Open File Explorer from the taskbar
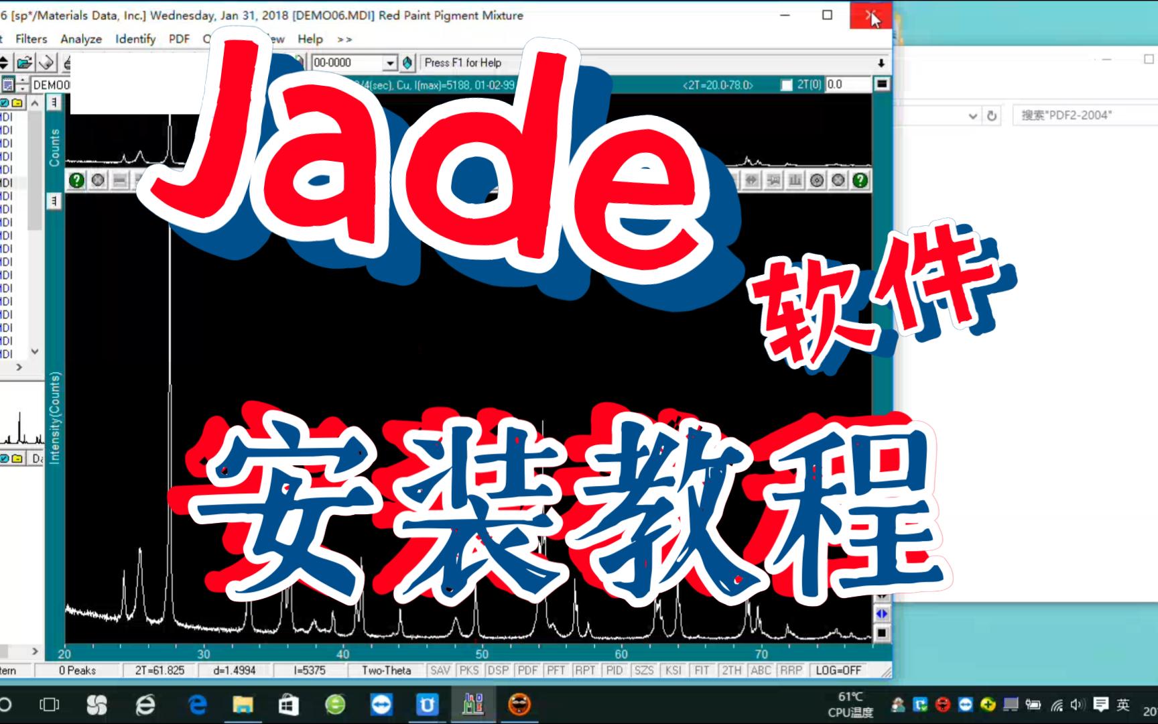This screenshot has width=1158, height=724. click(x=243, y=705)
